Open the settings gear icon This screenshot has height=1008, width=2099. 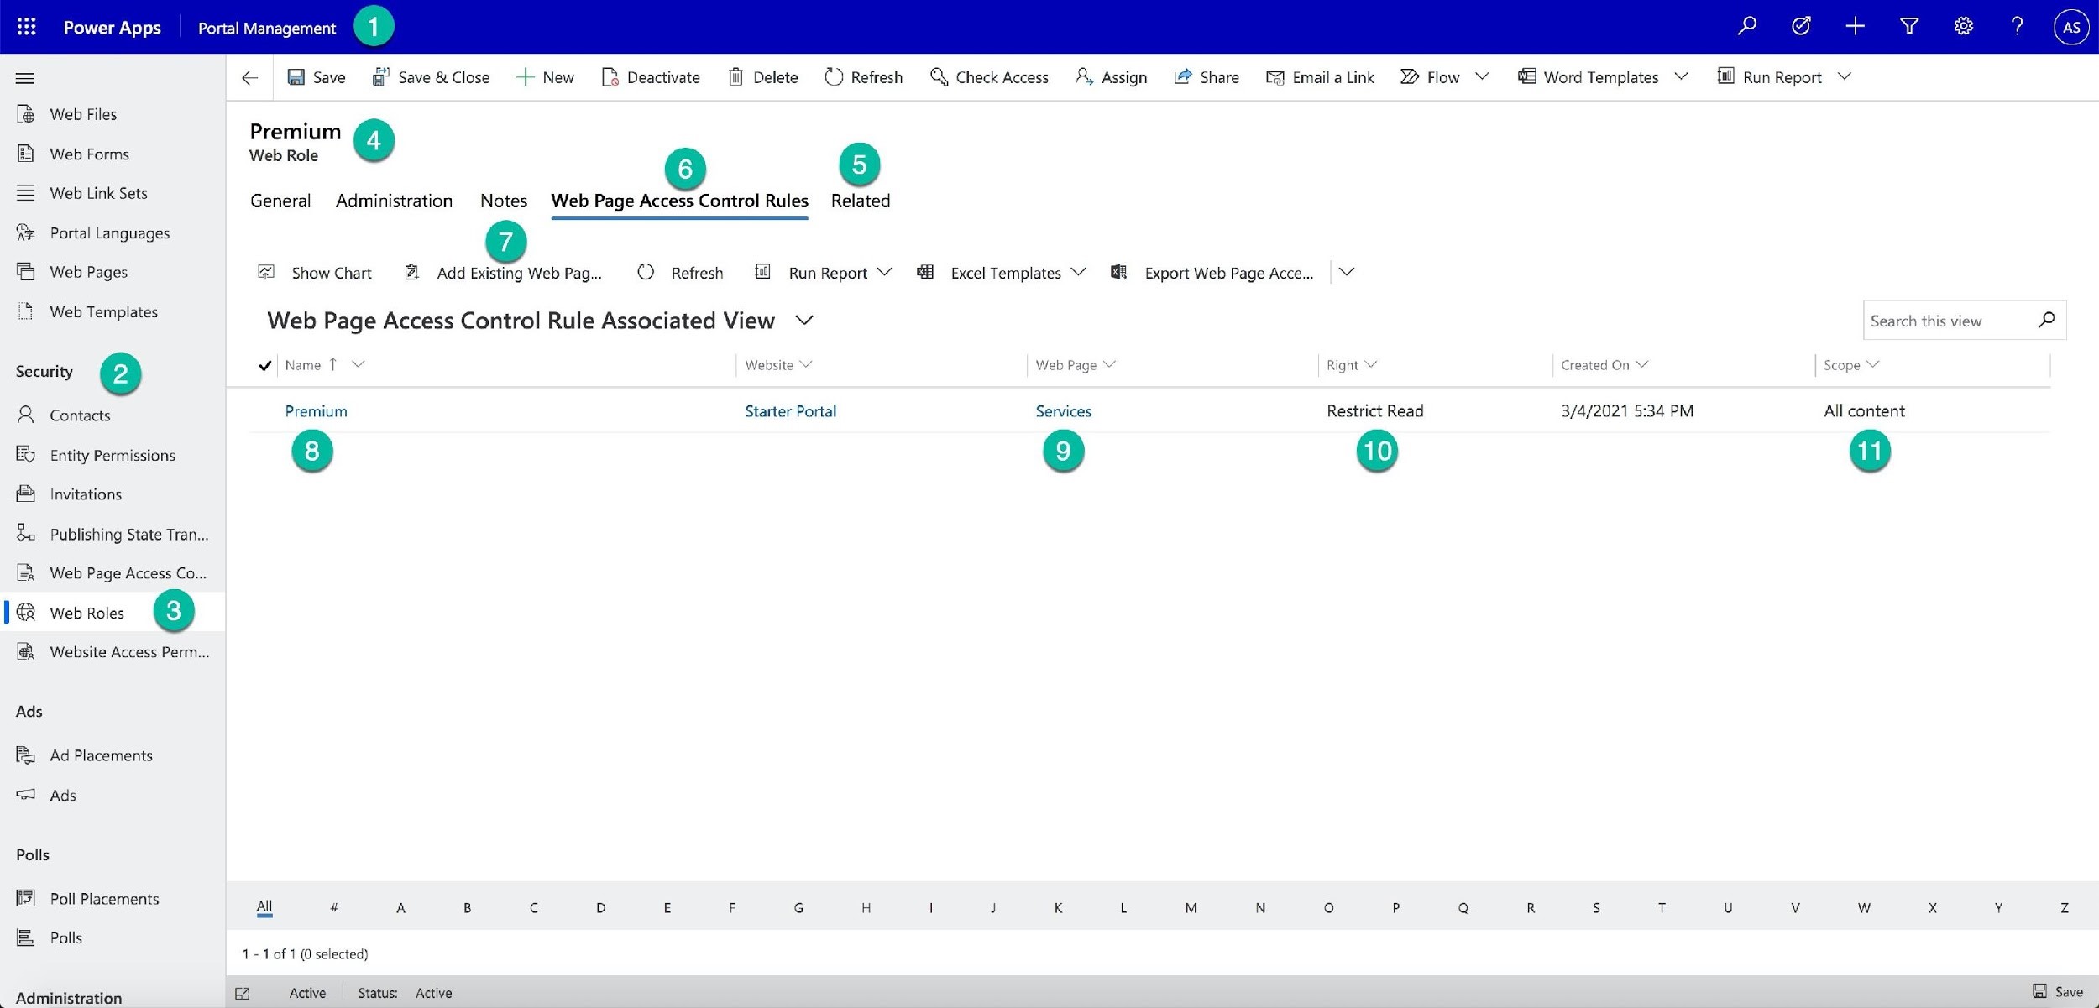point(1963,26)
